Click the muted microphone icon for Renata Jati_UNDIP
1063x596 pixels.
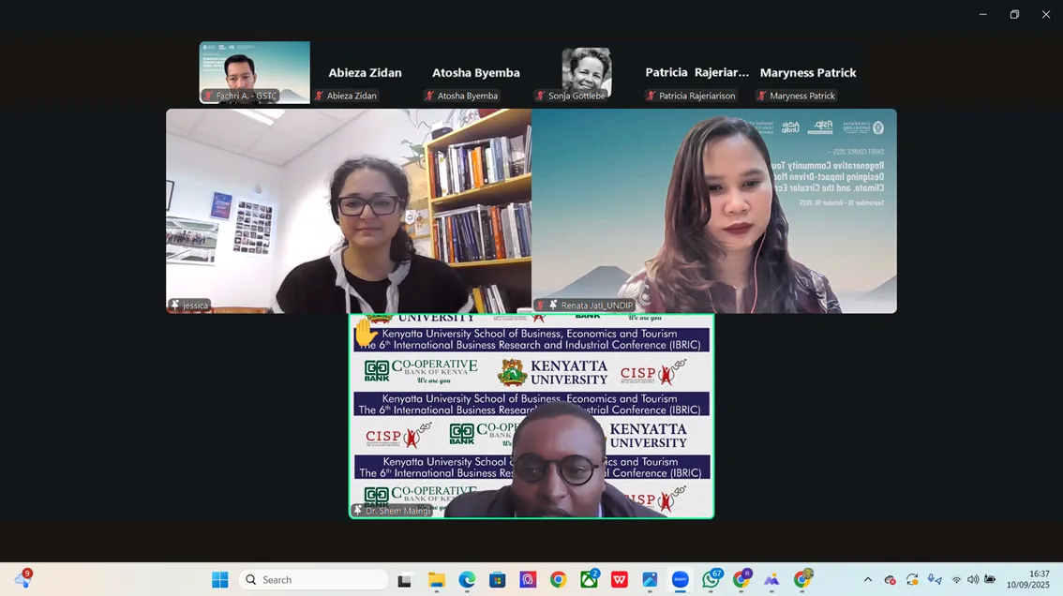(x=541, y=305)
